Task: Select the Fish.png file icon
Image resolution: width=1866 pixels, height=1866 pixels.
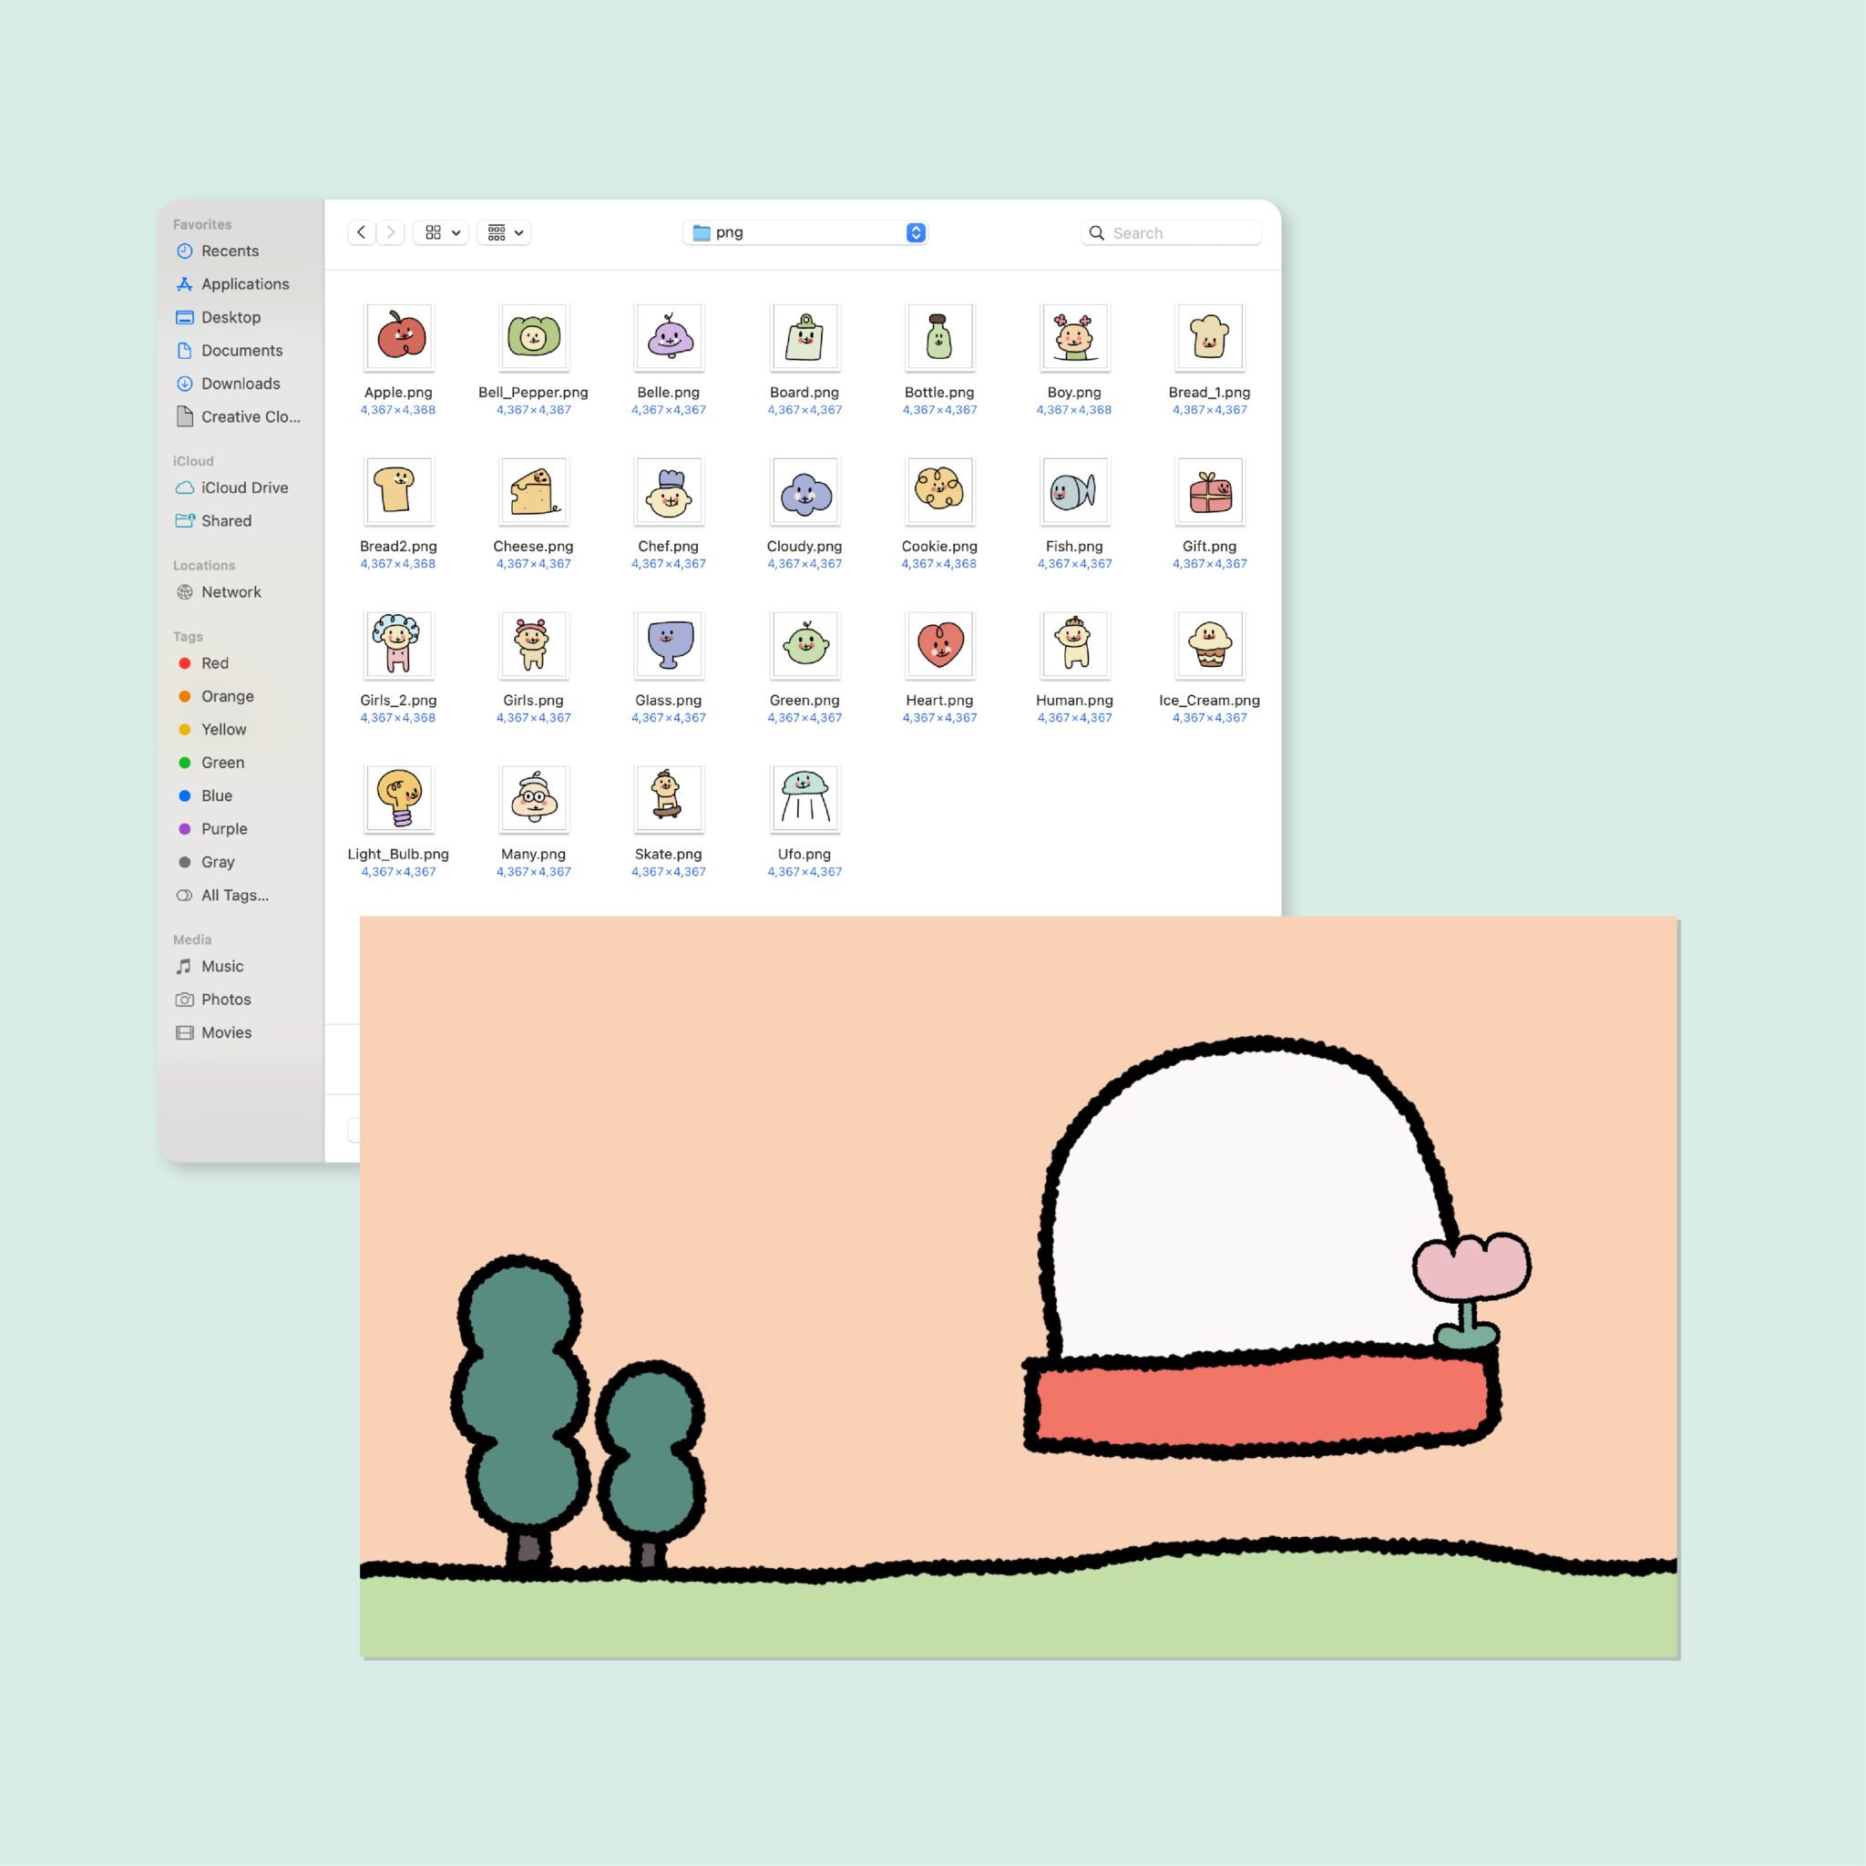Action: (1075, 491)
